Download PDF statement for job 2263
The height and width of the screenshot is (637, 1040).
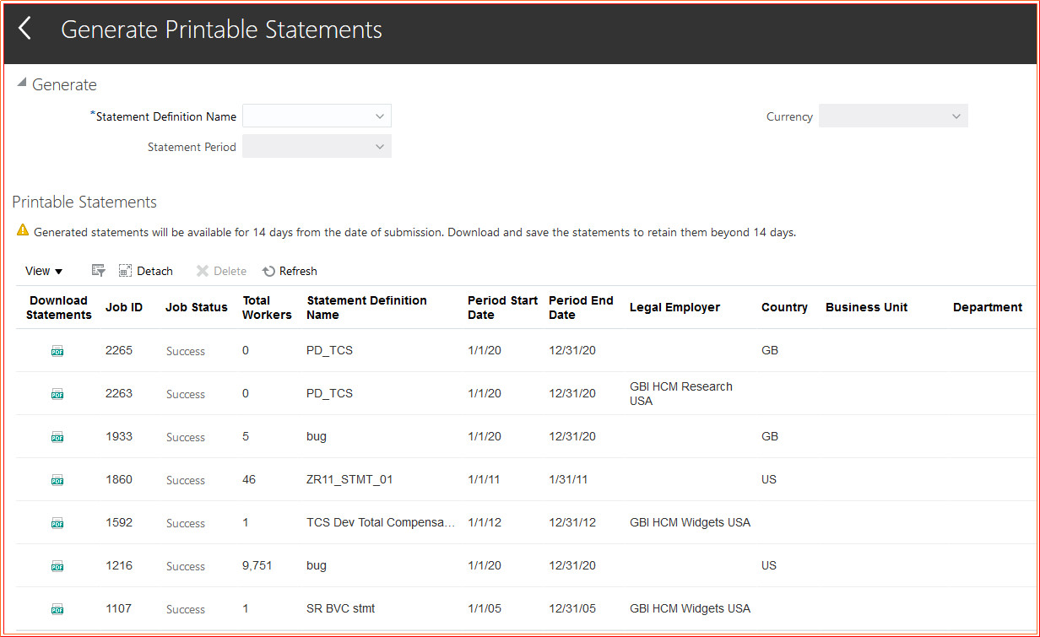pos(57,394)
